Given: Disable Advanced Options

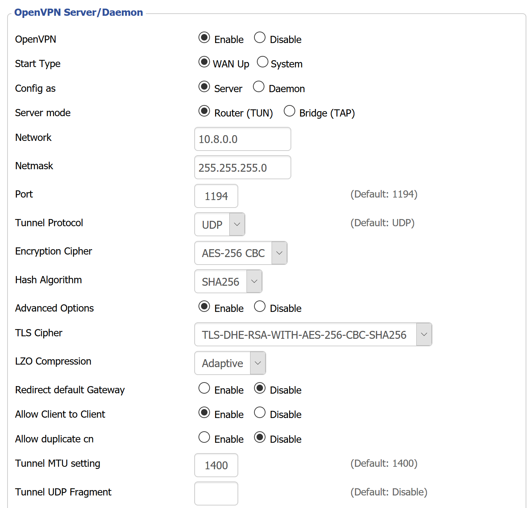Looking at the screenshot, I should click(x=260, y=307).
